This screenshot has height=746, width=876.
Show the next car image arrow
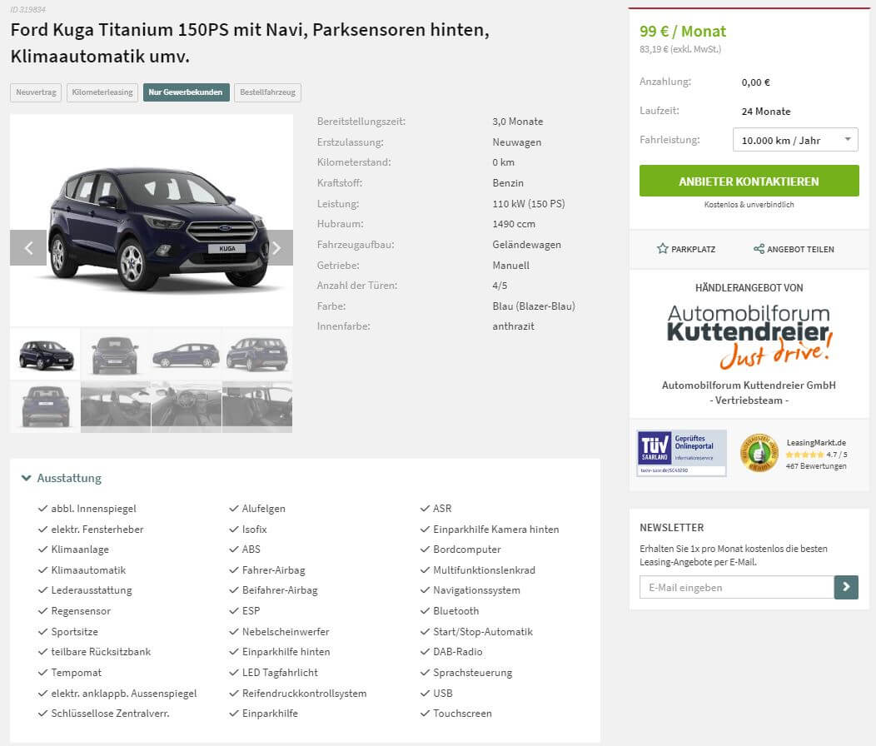(x=276, y=247)
